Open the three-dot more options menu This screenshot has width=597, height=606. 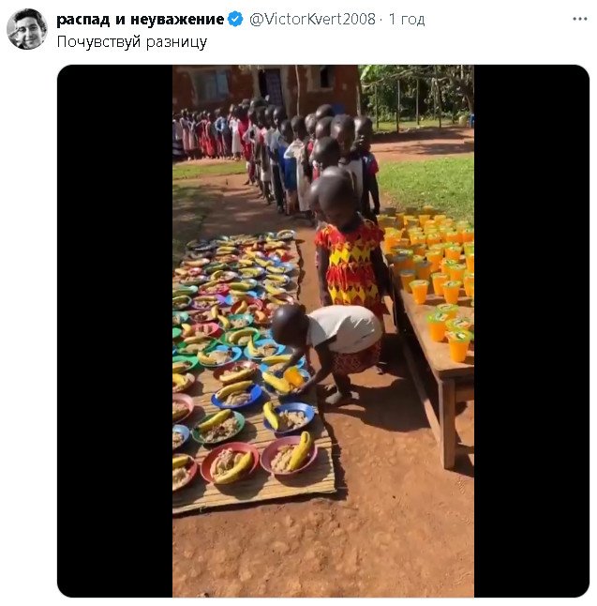580,19
